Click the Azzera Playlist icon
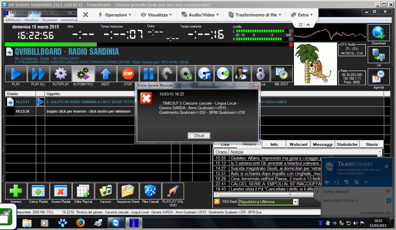The width and height of the screenshot is (396, 230). pyautogui.click(x=61, y=191)
